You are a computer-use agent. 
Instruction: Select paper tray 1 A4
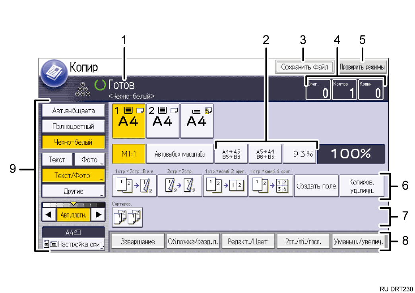[x=128, y=121]
